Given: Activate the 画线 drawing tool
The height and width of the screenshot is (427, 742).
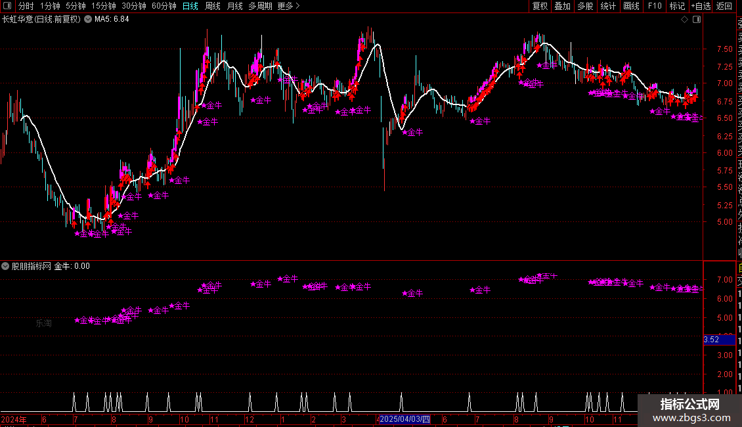Looking at the screenshot, I should tap(631, 6).
